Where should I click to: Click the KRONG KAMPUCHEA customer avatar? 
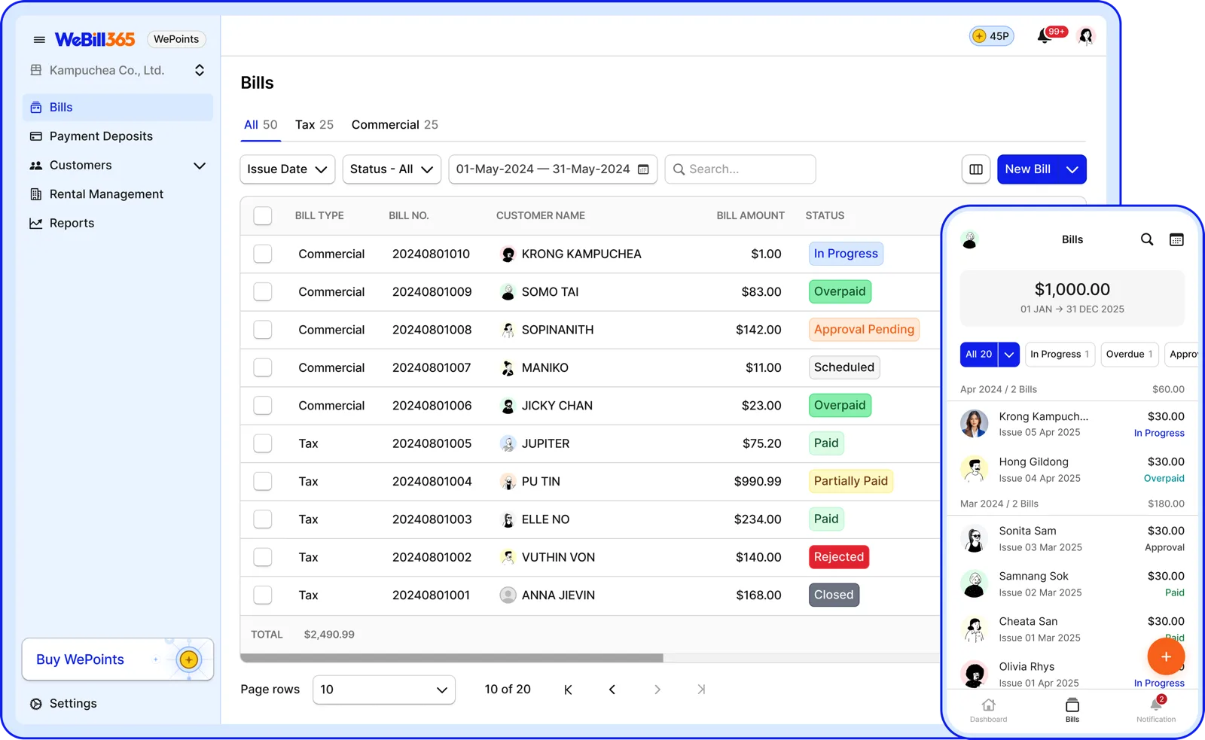(508, 254)
